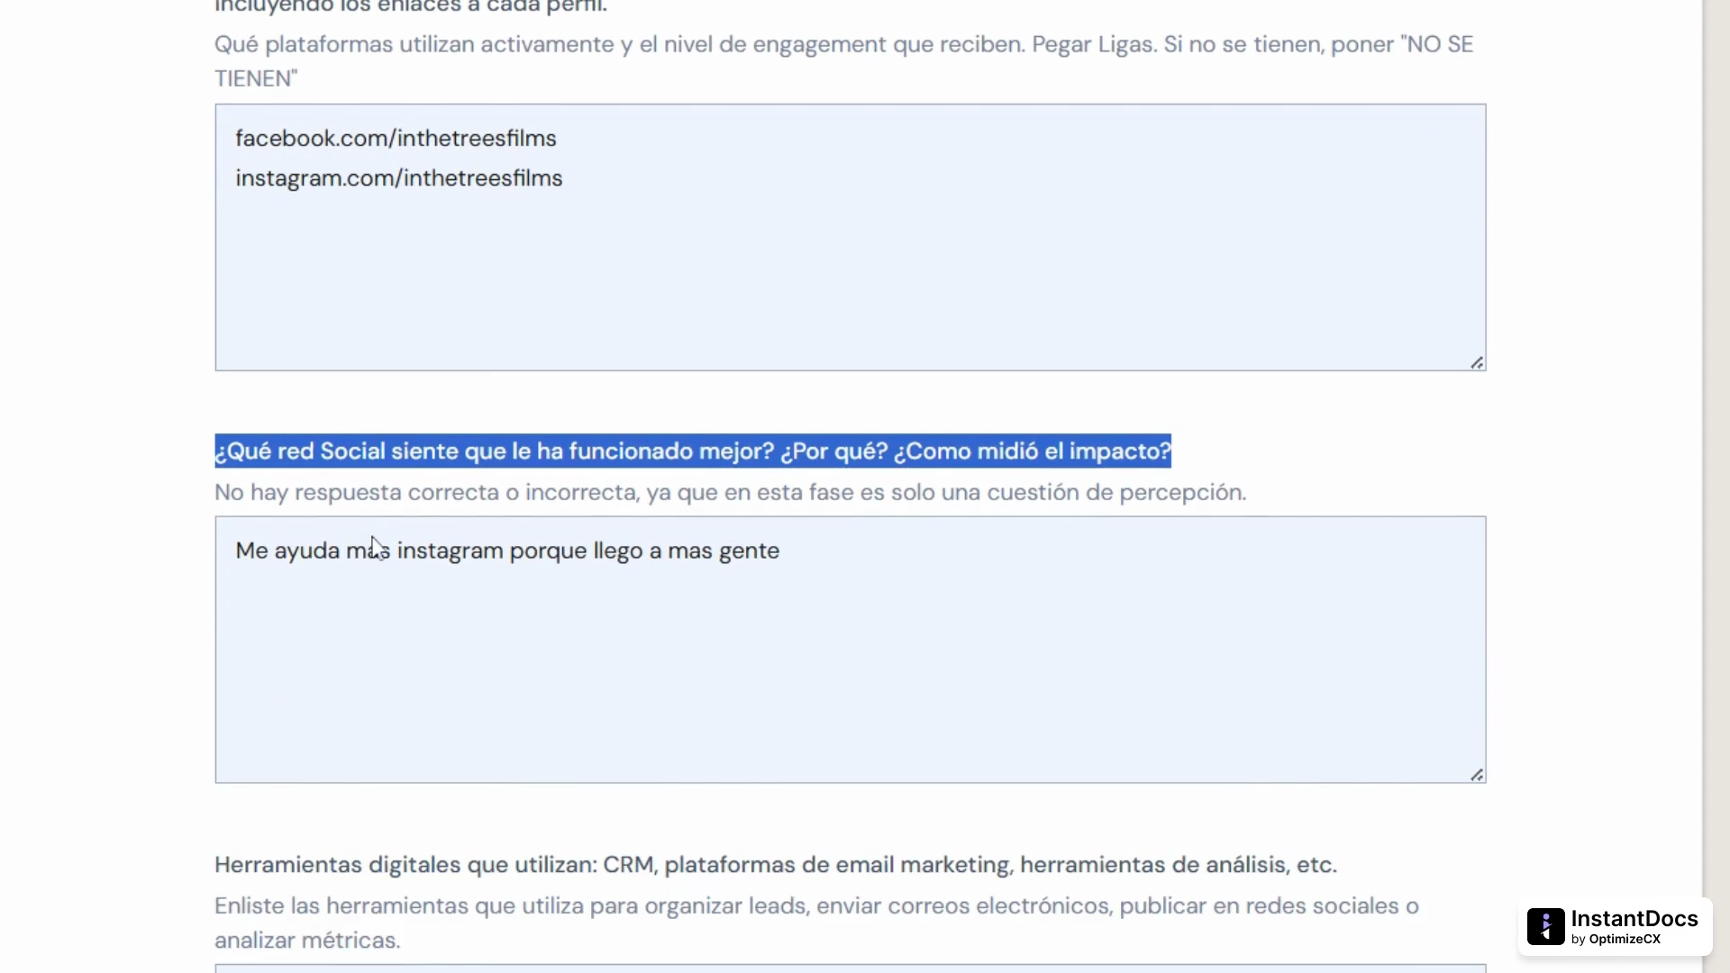Click the line 'facebook.com/inthetreesfilms'

pos(396,138)
